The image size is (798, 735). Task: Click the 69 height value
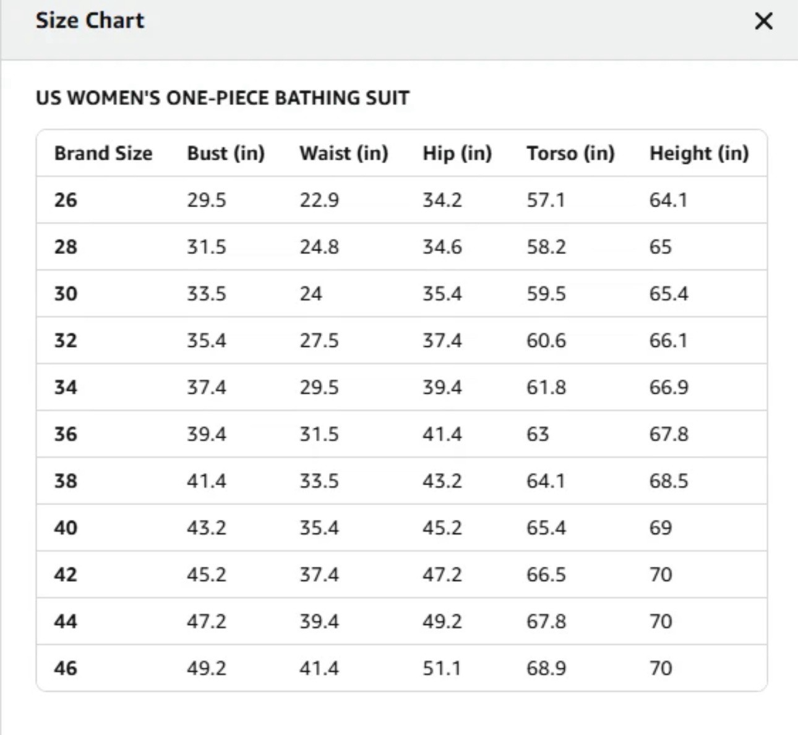coord(661,528)
